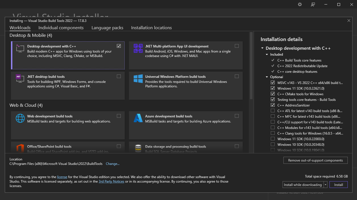Click the Azure development build tools icon
The image size is (357, 200).
(x=138, y=118)
